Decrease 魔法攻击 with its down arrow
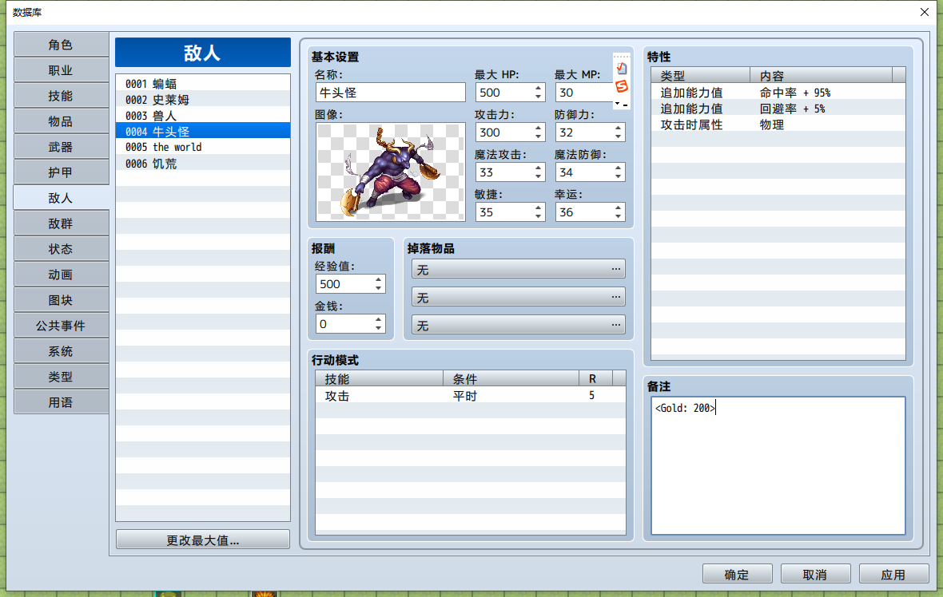 tap(539, 176)
